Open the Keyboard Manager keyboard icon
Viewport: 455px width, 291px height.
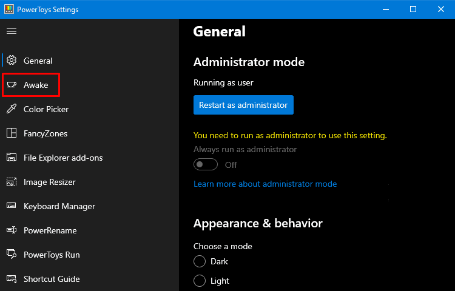[x=12, y=206]
